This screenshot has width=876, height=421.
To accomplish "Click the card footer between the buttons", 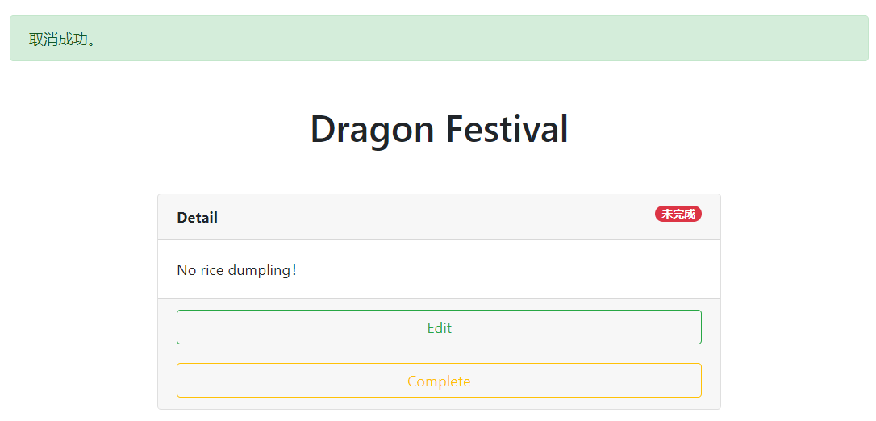I will coord(439,354).
